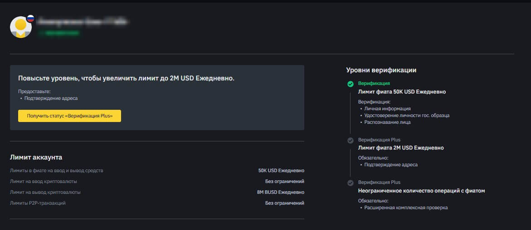531x230 pixels.
Task: Click the green Верификация level title
Action: (x=374, y=84)
